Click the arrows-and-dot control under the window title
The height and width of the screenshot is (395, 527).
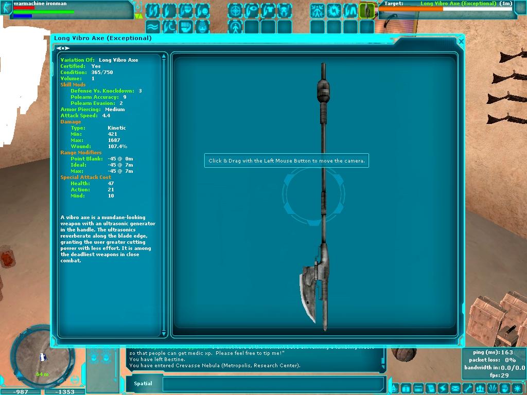pos(63,48)
